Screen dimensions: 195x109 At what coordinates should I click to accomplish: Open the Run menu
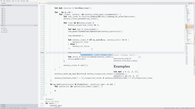click(19, 1)
